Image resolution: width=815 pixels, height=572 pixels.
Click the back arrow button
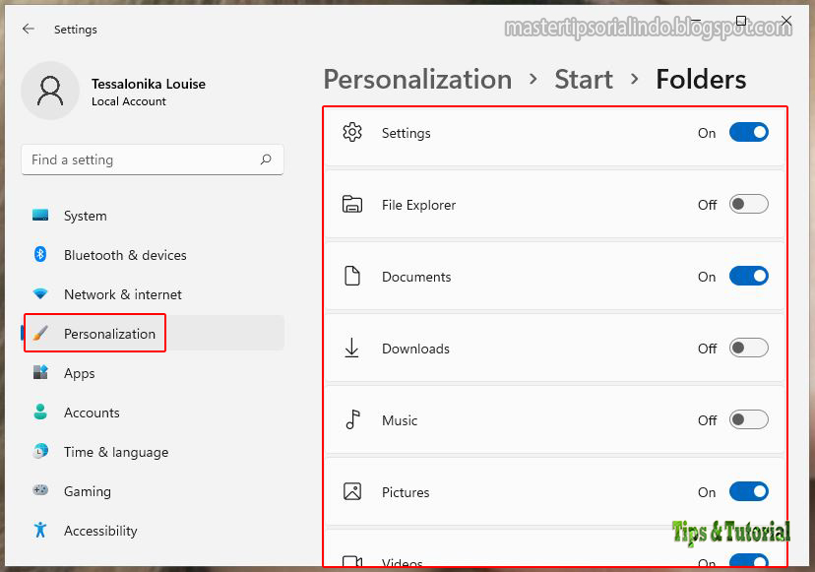pyautogui.click(x=28, y=30)
